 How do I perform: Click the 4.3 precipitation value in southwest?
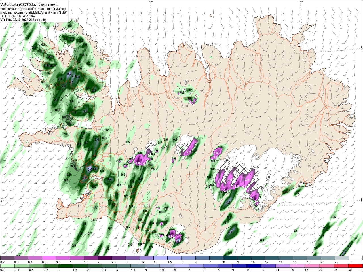110,179
